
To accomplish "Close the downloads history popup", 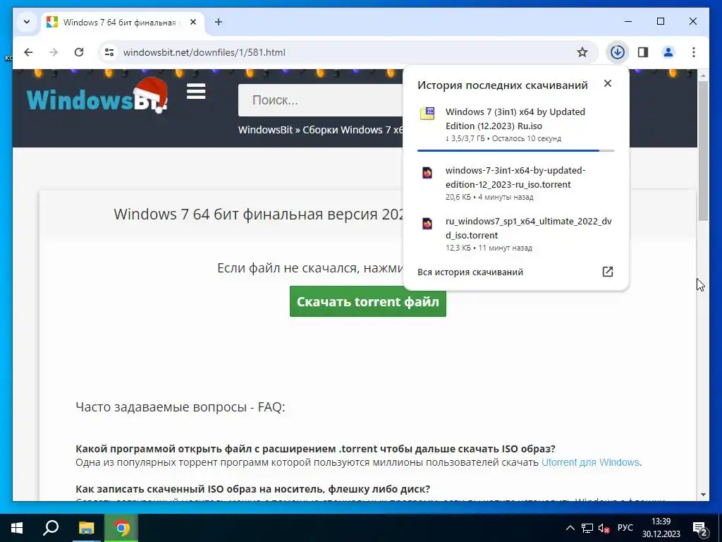I will pos(608,83).
